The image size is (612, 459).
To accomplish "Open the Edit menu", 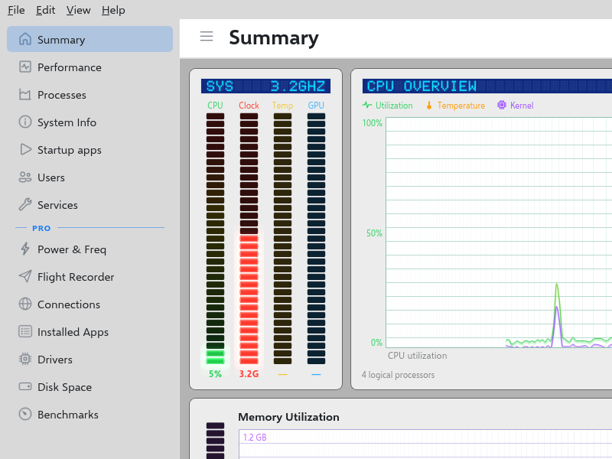I will tap(45, 10).
